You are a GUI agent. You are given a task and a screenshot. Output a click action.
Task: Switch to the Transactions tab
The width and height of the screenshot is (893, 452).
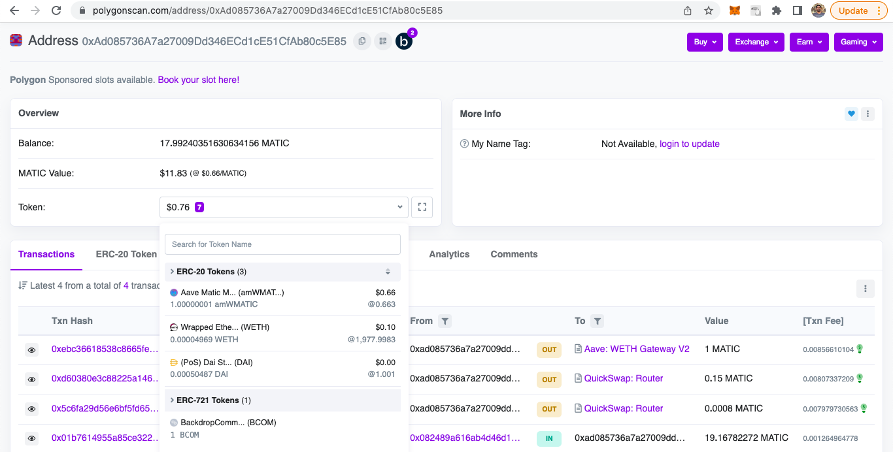click(x=46, y=254)
